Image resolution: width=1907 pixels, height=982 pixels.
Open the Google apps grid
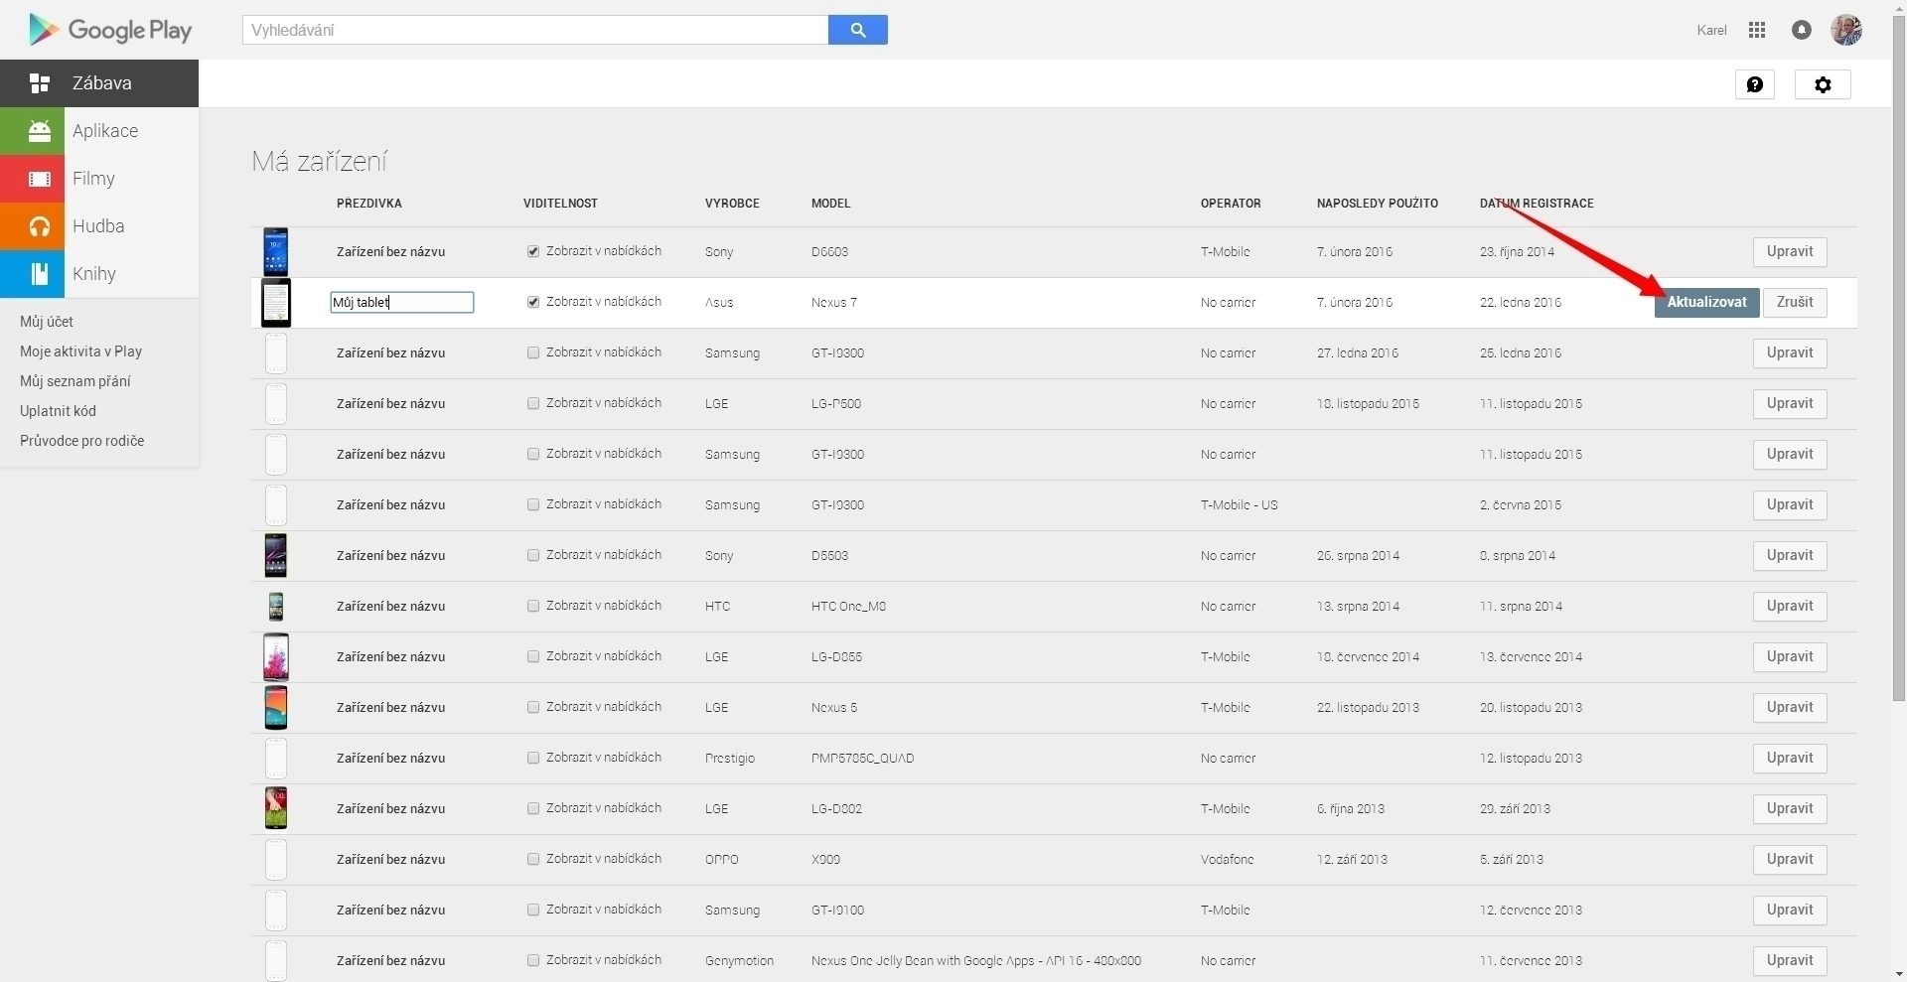pyautogui.click(x=1757, y=30)
